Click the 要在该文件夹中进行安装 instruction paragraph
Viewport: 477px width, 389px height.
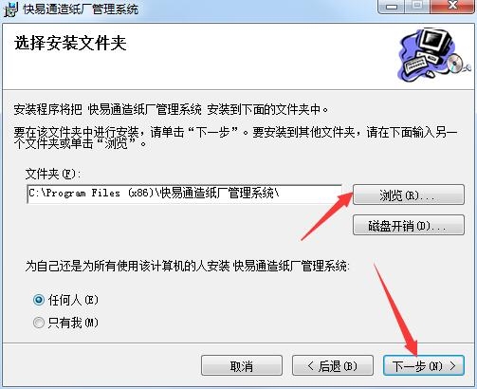coord(235,138)
